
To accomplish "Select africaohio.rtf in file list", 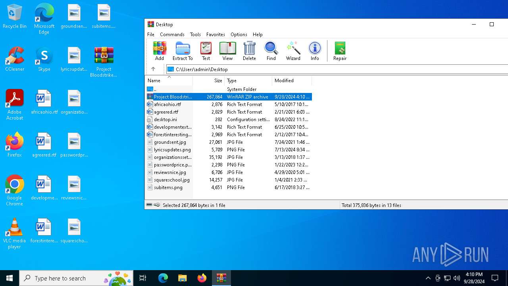I will [229, 104].
